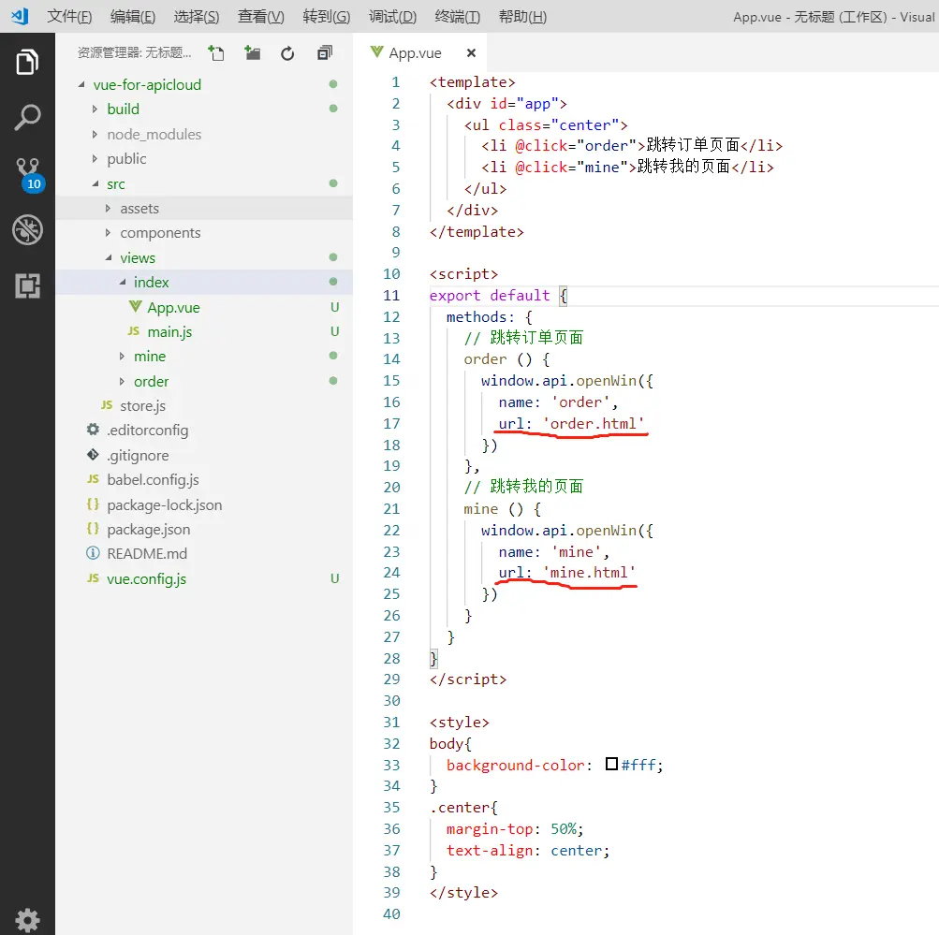939x935 pixels.
Task: Click git icon beside .gitignore
Action: 93,455
